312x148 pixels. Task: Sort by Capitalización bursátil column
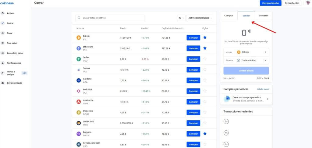click(x=173, y=28)
